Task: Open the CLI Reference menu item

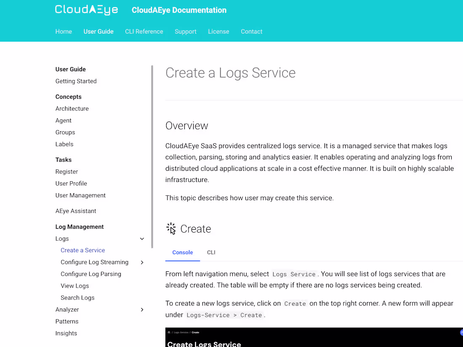Action: click(144, 32)
